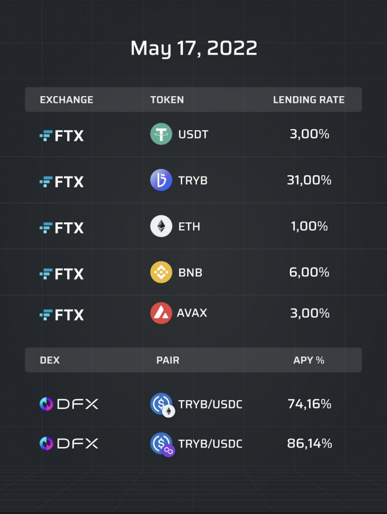The width and height of the screenshot is (387, 514).
Task: Select the EXCHANGE column header
Action: (x=67, y=100)
